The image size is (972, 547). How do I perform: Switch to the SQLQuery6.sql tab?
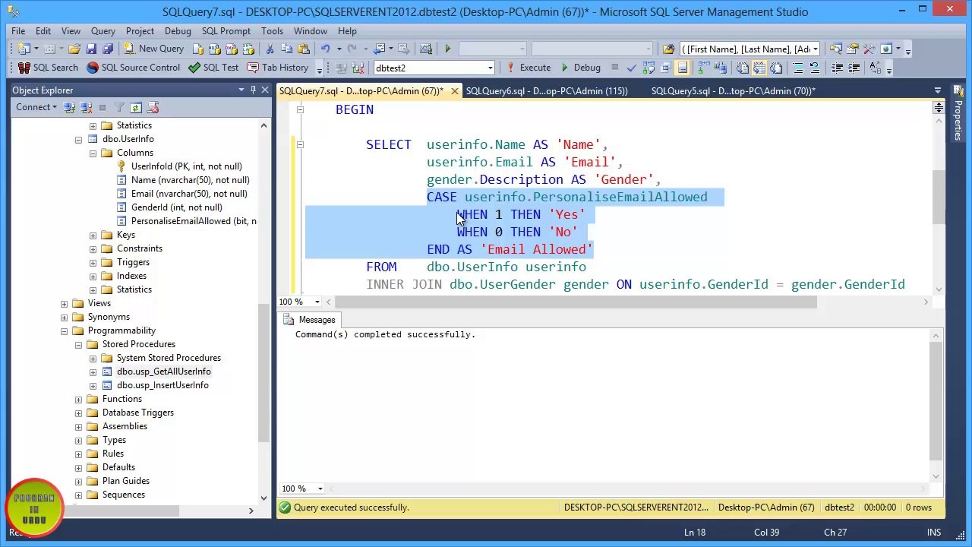[x=547, y=91]
